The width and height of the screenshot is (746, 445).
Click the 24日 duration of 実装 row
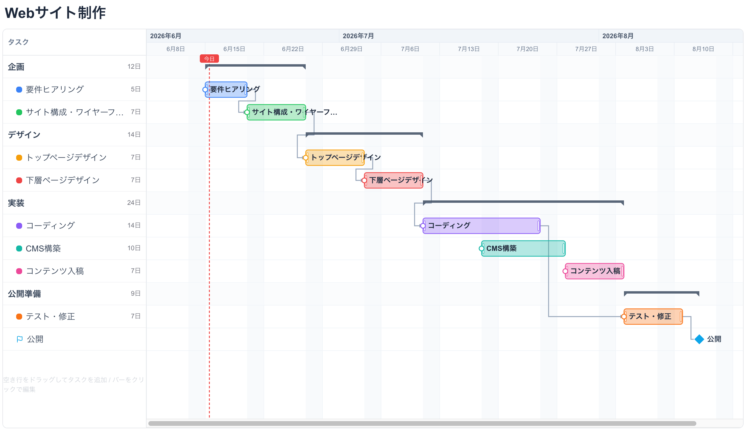coord(134,203)
